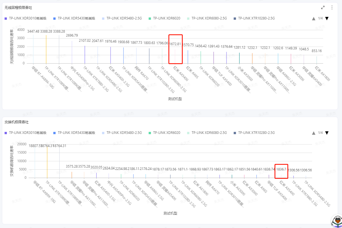
Task: Open the penguin mascot assistant icon
Action: click(337, 221)
